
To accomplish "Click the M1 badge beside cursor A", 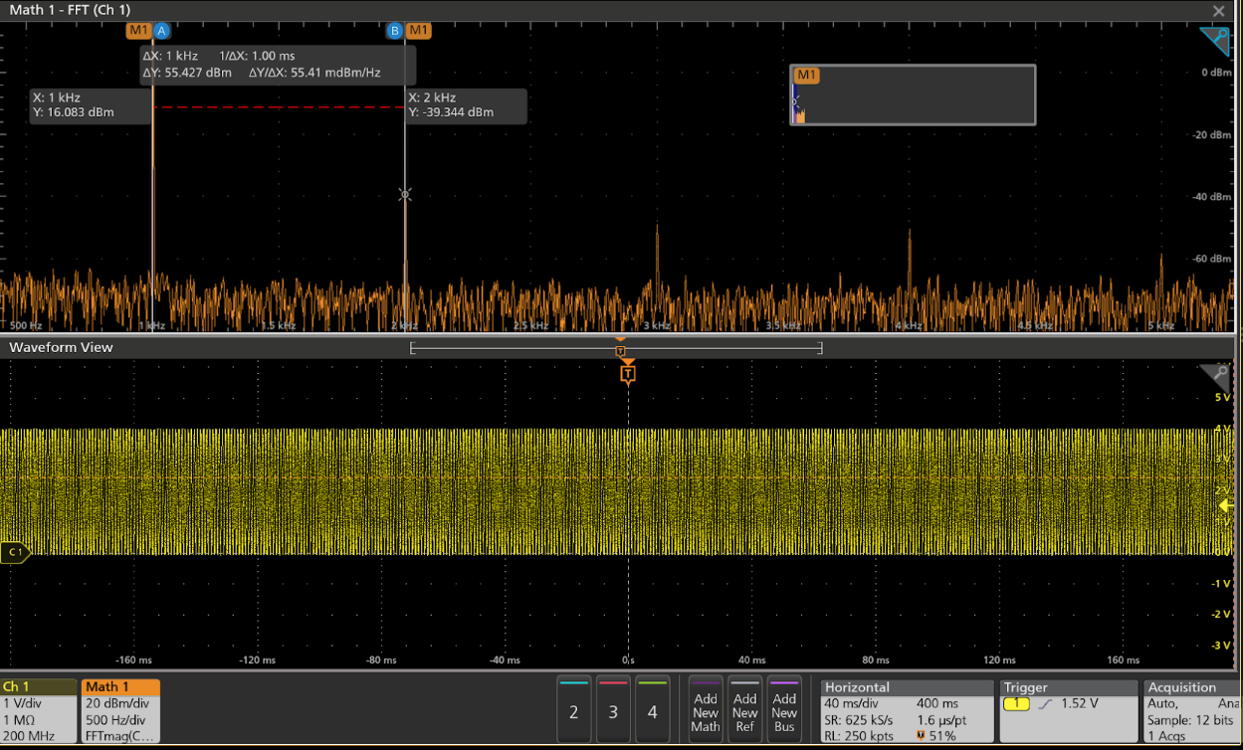I will (x=138, y=31).
